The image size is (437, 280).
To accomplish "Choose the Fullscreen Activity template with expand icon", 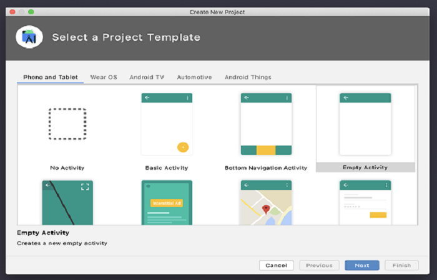I will tap(67, 202).
